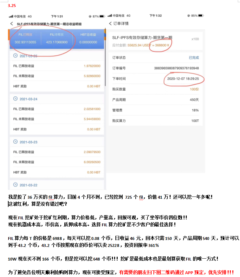Click the purchased hashrate 100T value
This screenshot has width=240, height=277.
tap(195, 121)
